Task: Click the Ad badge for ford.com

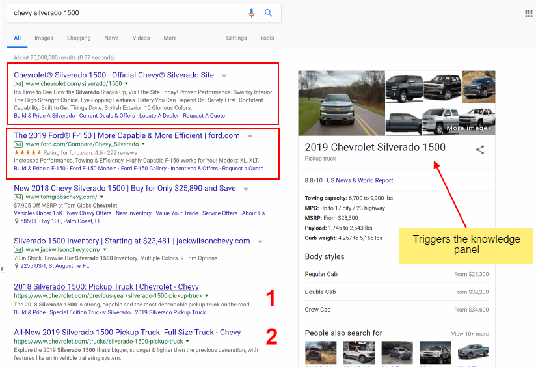Action: [18, 144]
